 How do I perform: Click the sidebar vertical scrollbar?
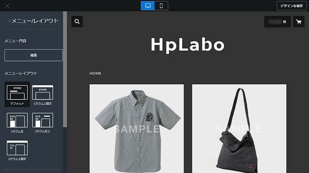(x=65, y=69)
